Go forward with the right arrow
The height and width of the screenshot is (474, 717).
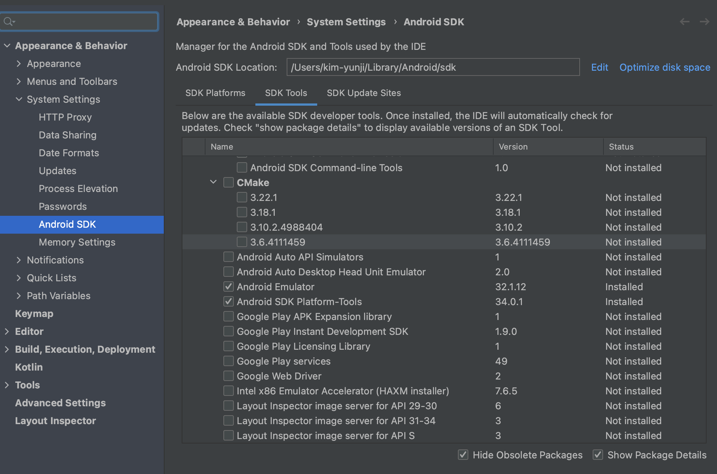click(x=704, y=22)
